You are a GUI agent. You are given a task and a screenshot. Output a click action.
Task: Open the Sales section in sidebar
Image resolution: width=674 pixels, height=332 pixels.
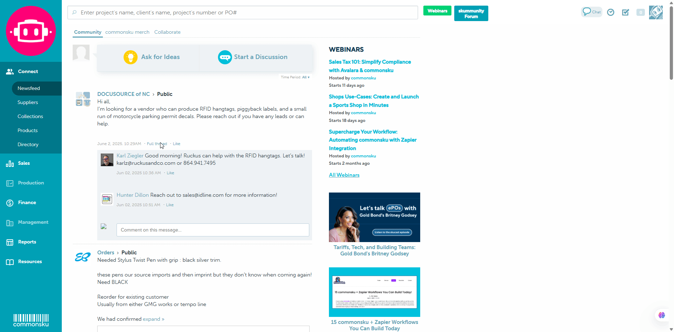click(x=24, y=163)
